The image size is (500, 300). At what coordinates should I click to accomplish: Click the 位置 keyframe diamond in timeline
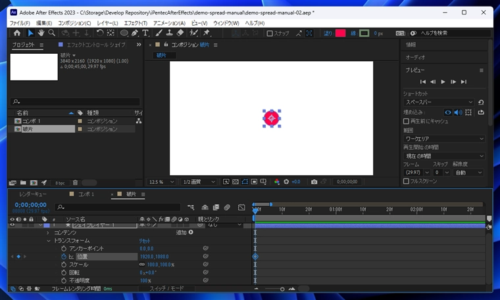[255, 257]
